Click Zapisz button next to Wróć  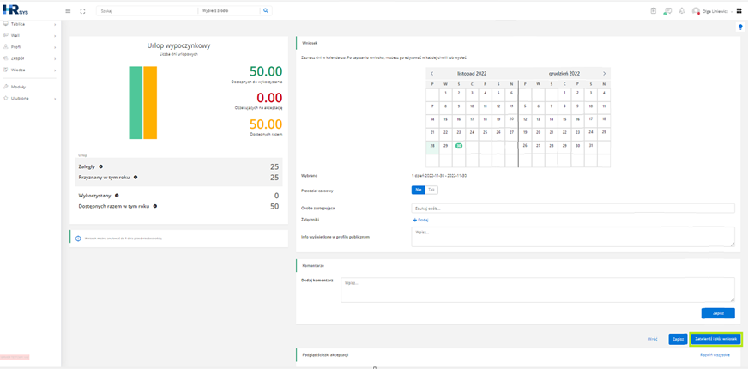pyautogui.click(x=678, y=339)
